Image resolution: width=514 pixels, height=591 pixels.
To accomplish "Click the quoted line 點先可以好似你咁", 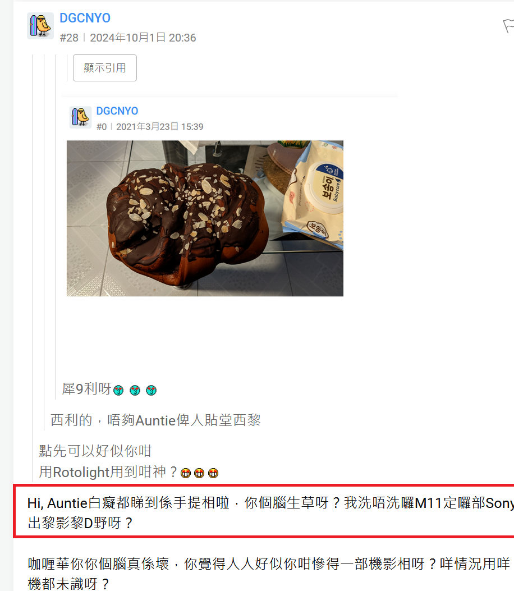I will pyautogui.click(x=95, y=451).
